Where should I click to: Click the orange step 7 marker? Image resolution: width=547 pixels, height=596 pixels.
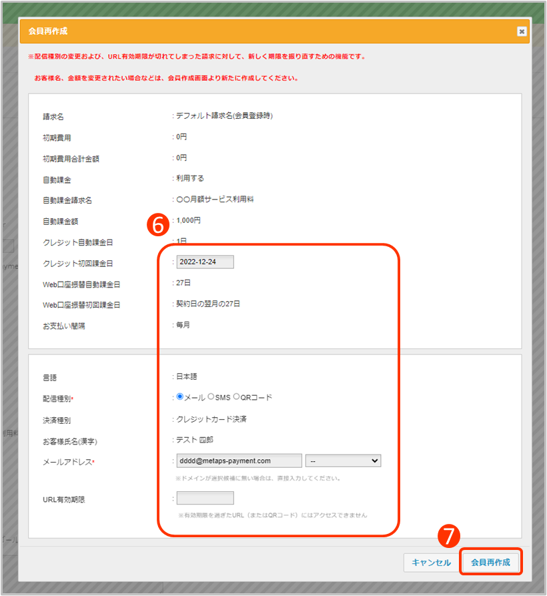point(449,536)
